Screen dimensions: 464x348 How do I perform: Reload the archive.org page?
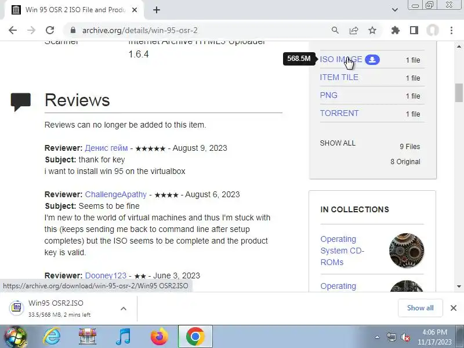pos(50,30)
